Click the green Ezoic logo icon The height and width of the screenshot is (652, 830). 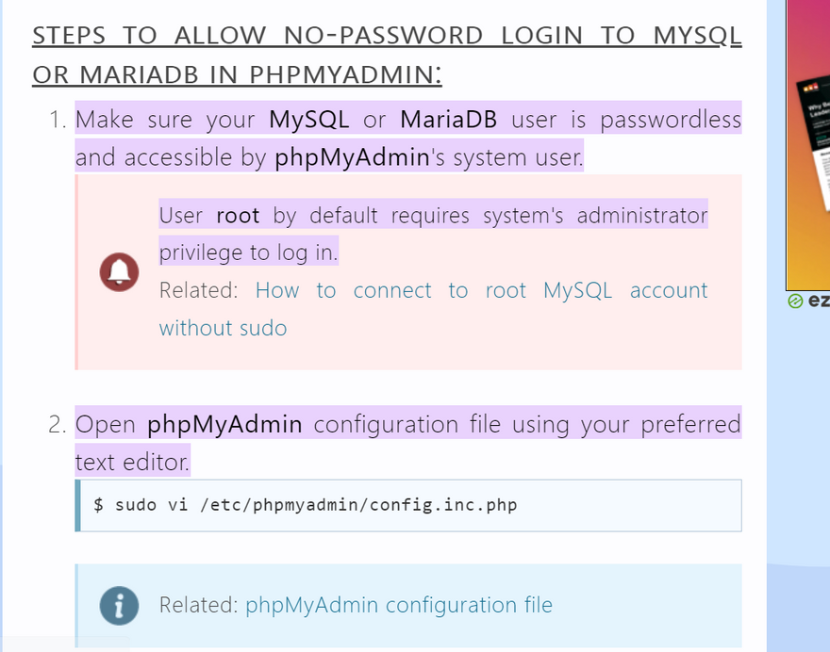(795, 302)
